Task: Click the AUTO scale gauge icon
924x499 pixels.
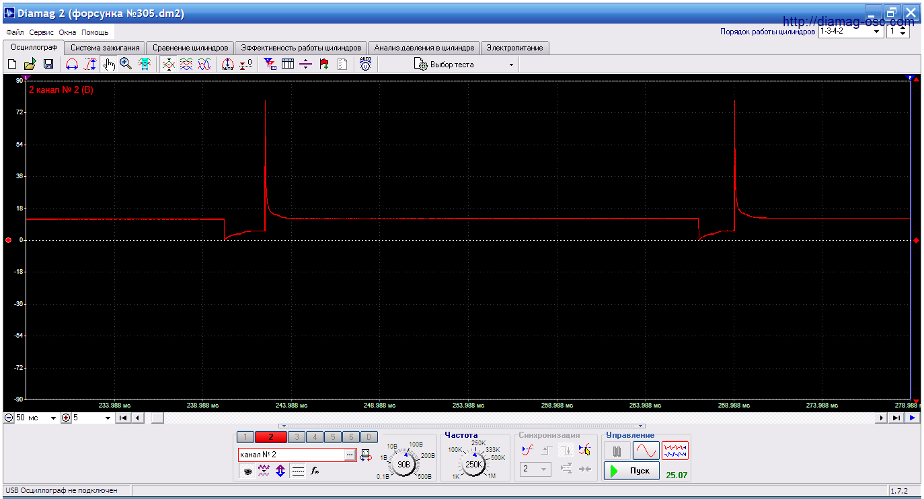Action: (227, 64)
